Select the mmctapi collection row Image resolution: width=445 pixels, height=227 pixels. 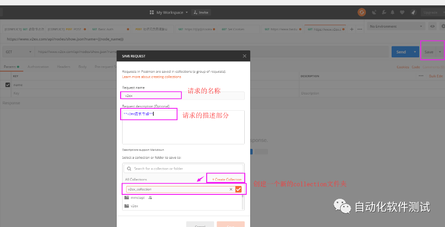[182, 197]
